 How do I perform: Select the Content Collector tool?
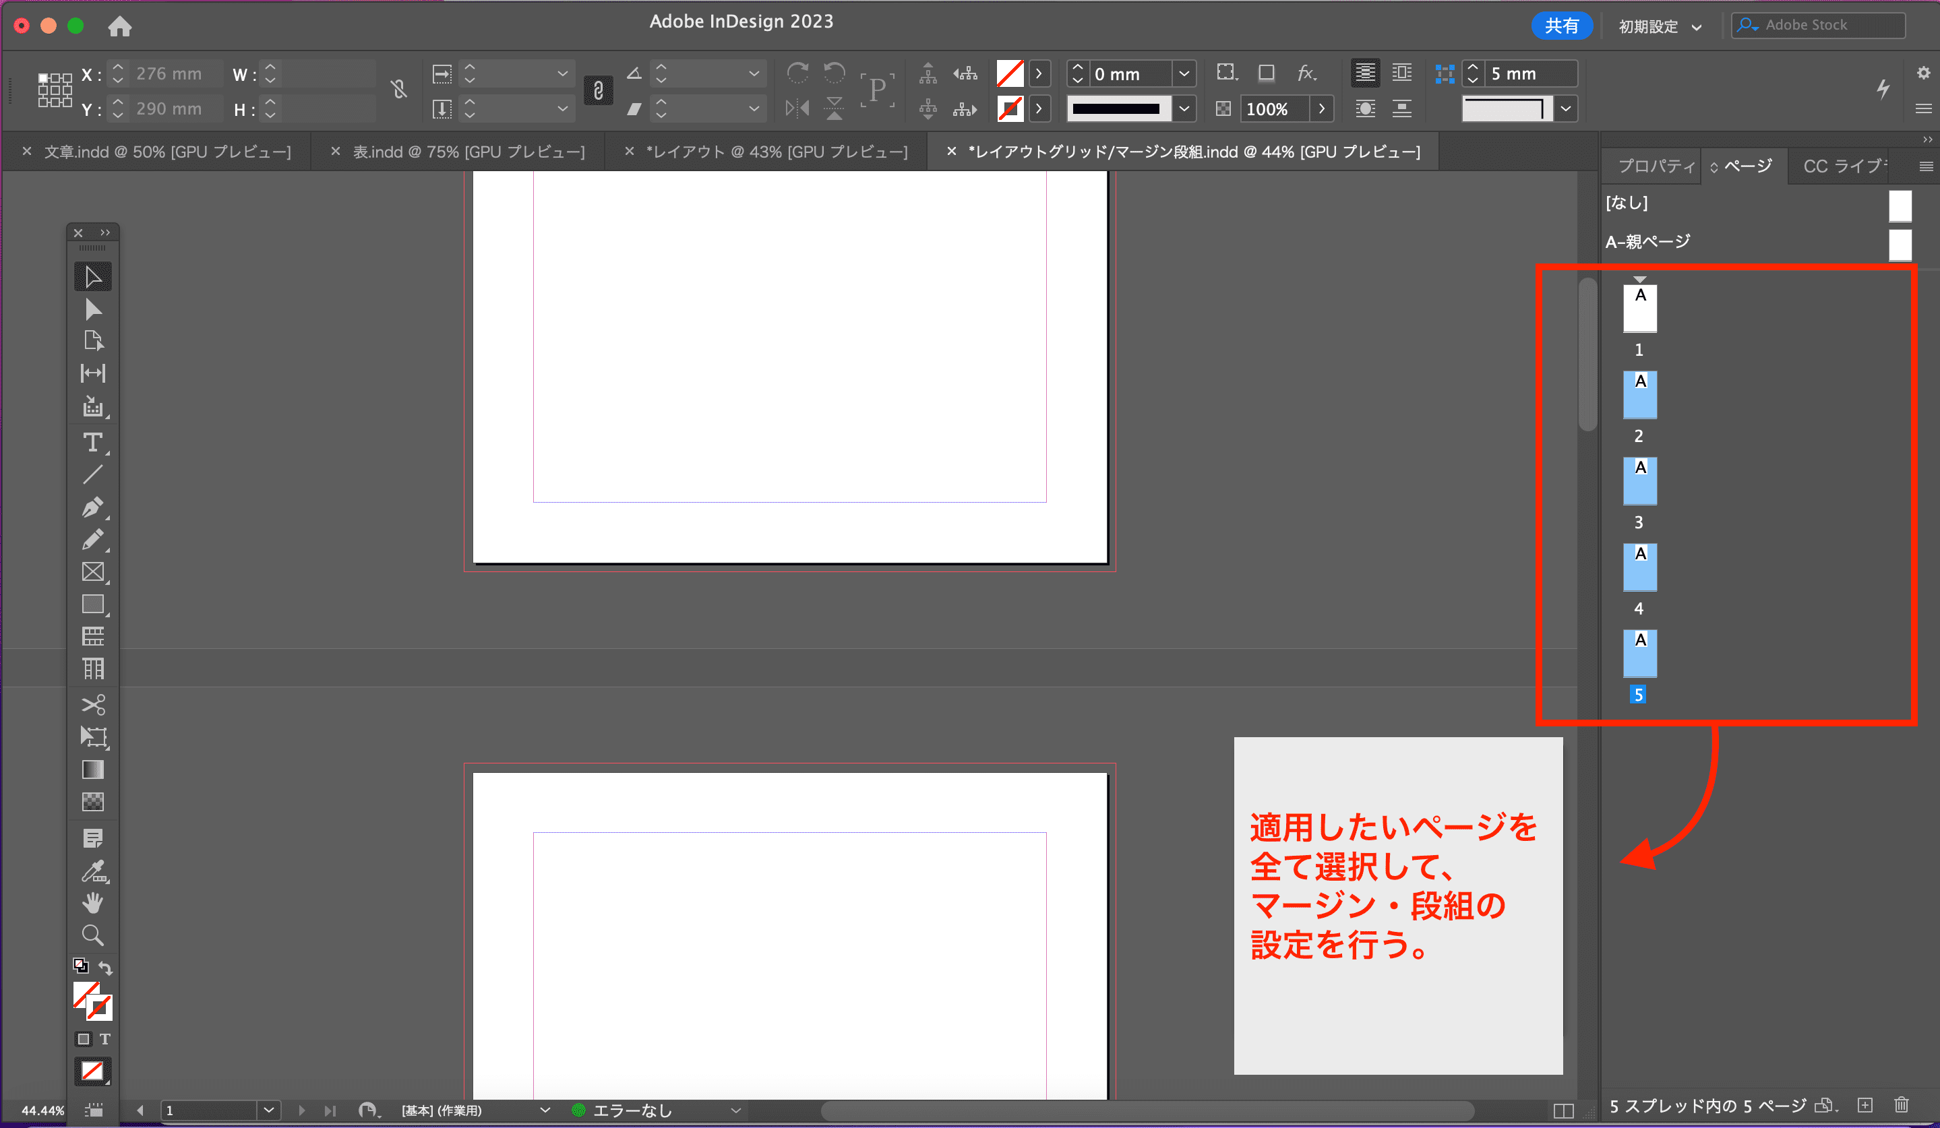(x=93, y=406)
